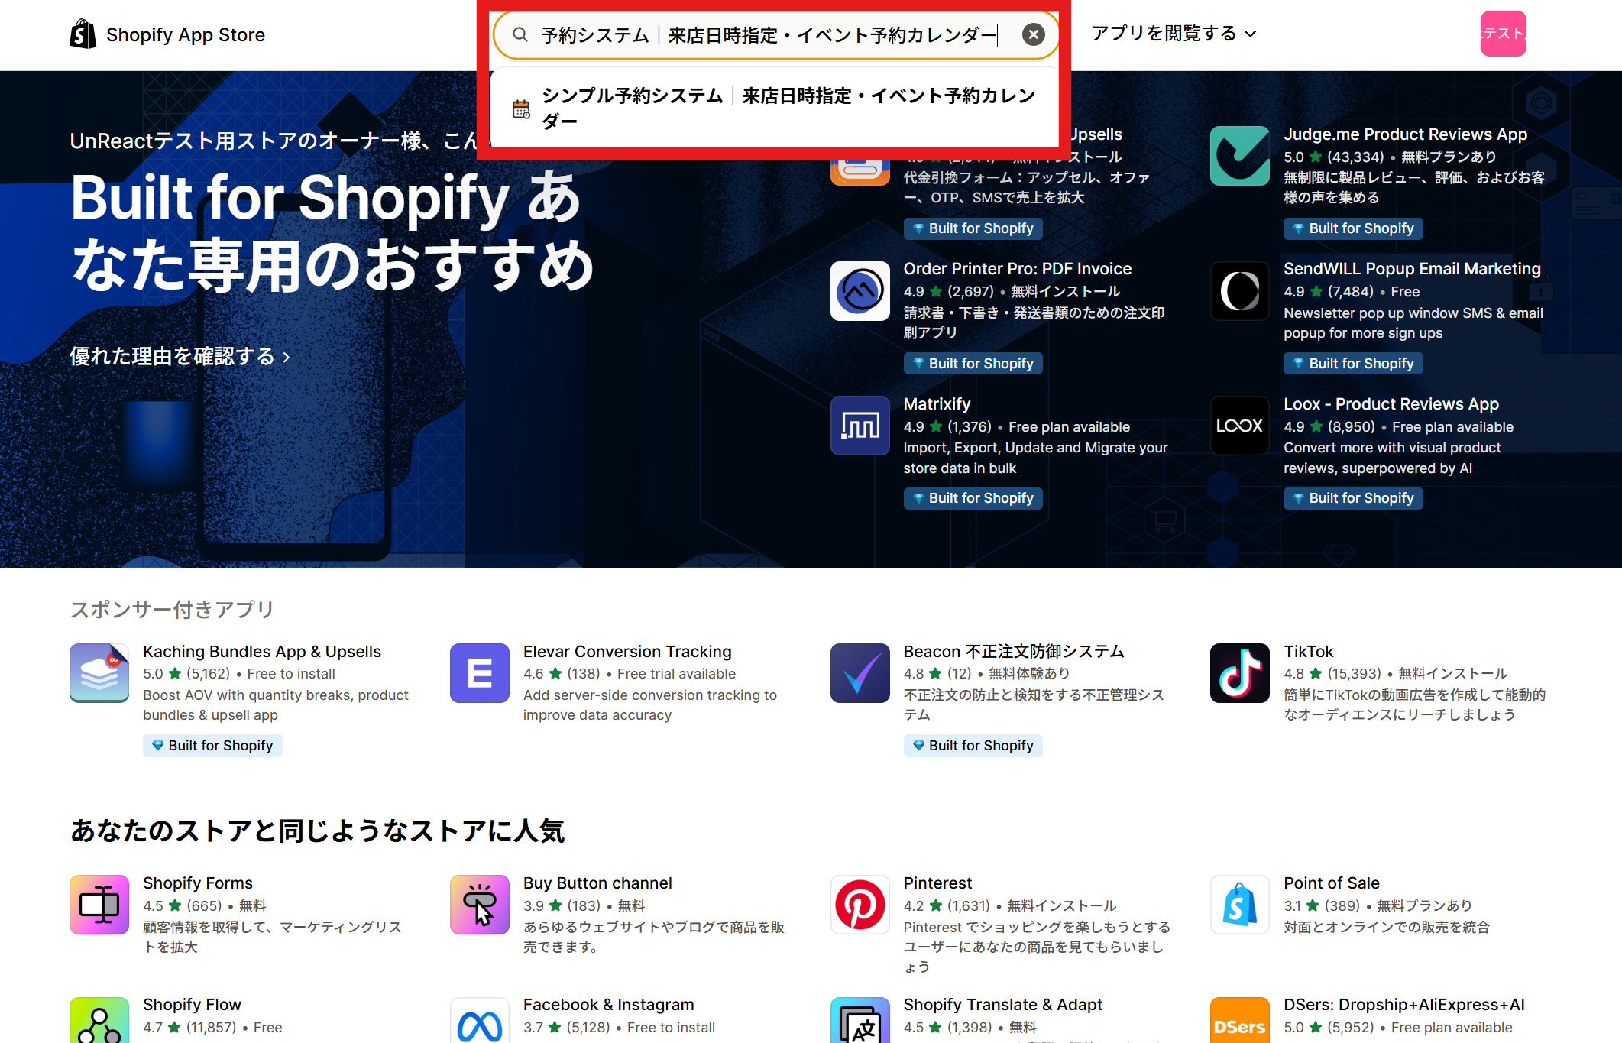Click Built for Shopify badge under Order Printer Pro
1622x1043 pixels.
coord(973,364)
